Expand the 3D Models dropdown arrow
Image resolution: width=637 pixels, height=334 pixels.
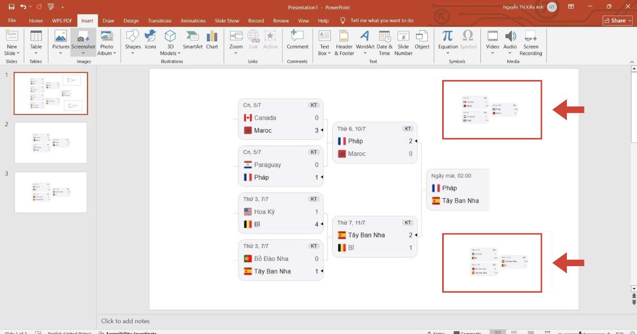(x=179, y=54)
